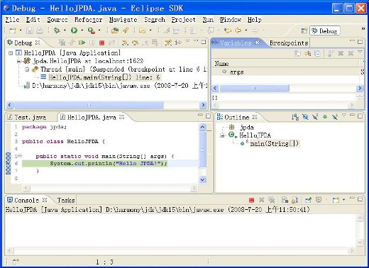
Task: Click the alphabetical Sort icon in Outline view
Action: point(295,117)
